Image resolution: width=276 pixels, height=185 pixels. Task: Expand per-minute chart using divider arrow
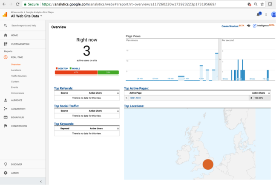220,59
